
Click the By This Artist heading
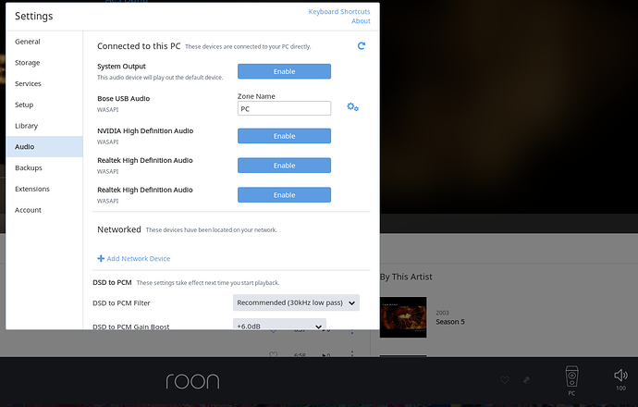(x=406, y=277)
